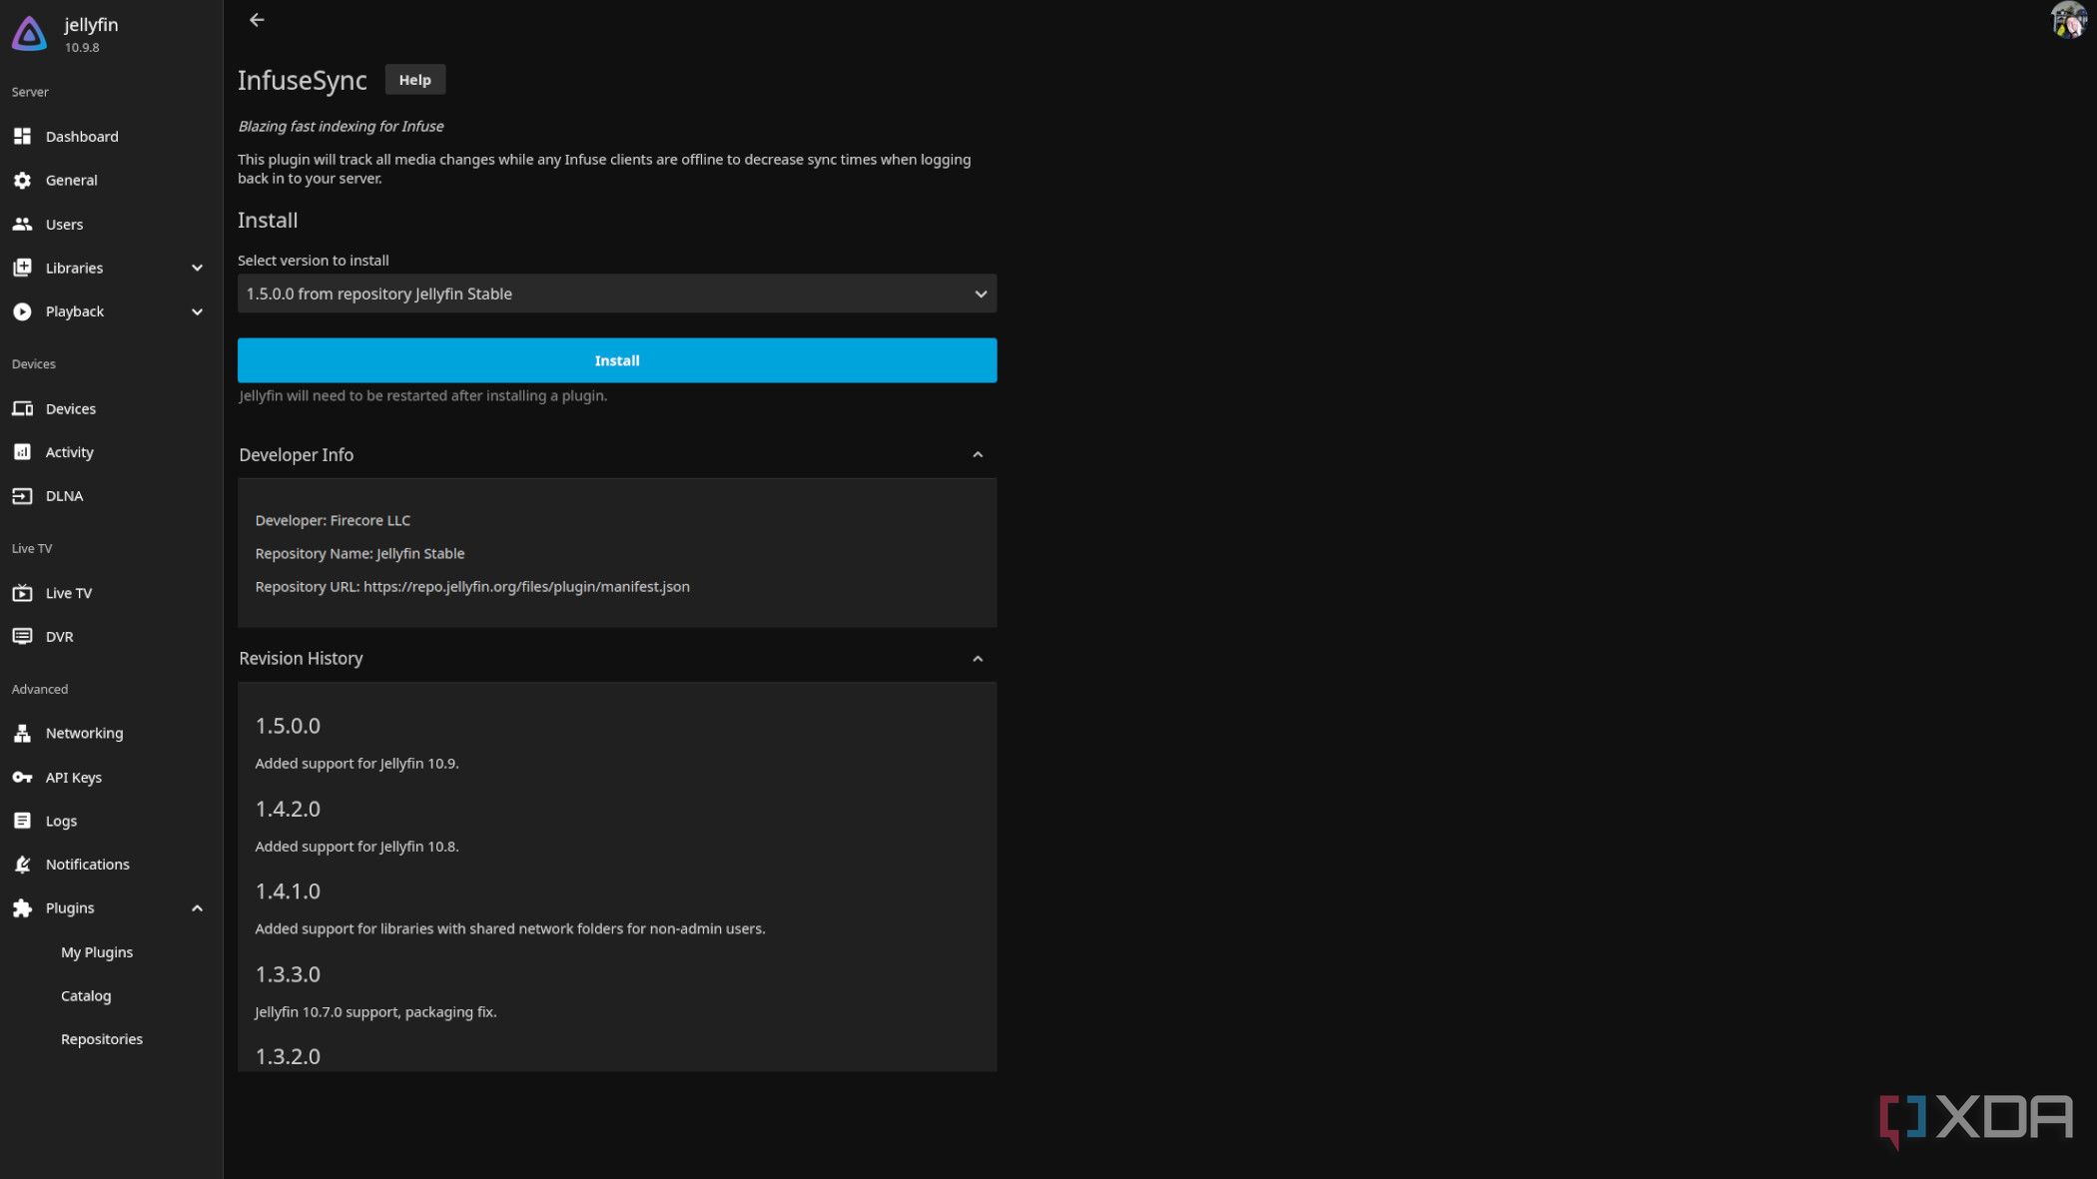Open My Plugins submenu item

click(x=97, y=951)
